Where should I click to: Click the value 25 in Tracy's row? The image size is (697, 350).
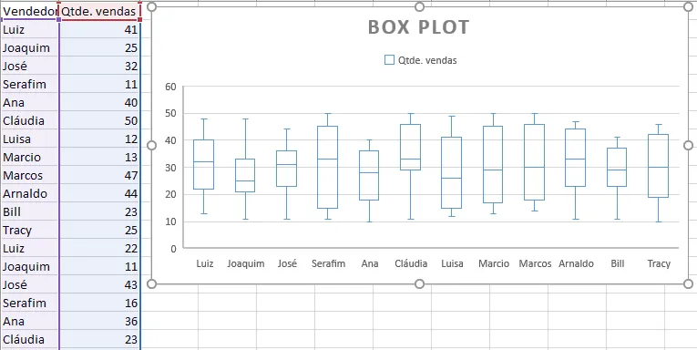(x=99, y=230)
